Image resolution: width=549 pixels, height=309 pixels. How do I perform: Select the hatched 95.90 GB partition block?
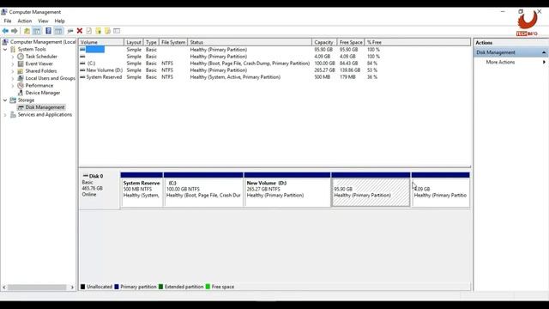click(371, 190)
